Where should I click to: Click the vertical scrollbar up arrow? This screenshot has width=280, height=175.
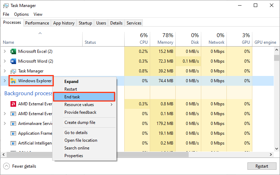point(276,50)
